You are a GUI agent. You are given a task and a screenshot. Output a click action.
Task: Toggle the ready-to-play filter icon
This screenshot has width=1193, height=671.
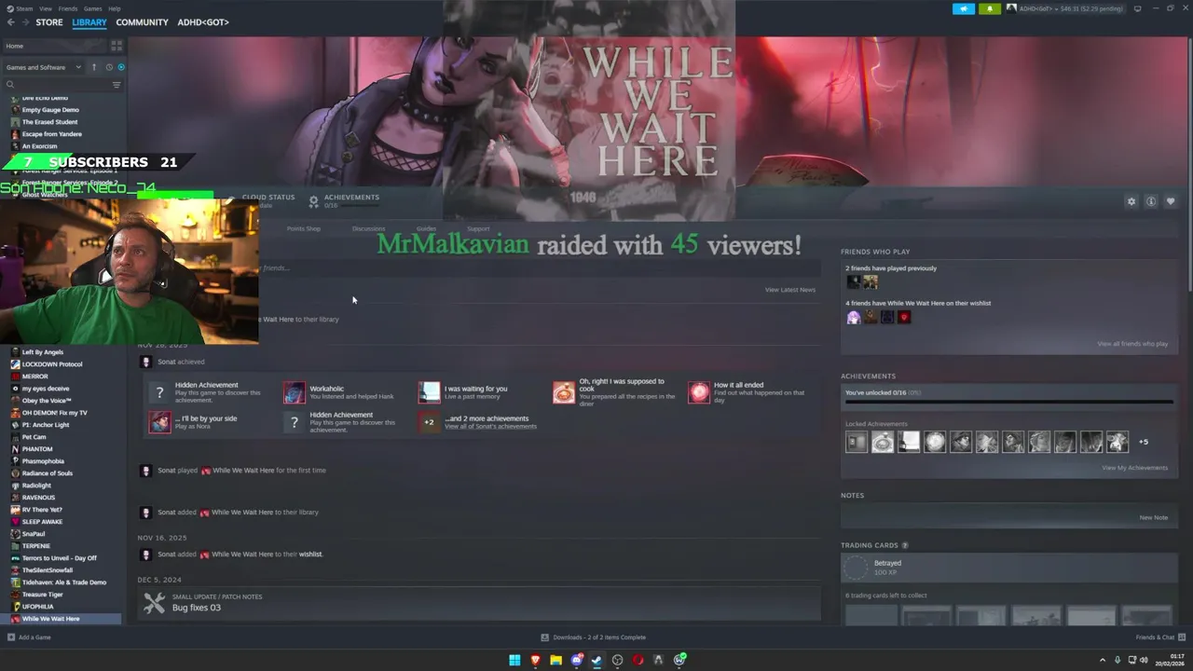pyautogui.click(x=121, y=67)
